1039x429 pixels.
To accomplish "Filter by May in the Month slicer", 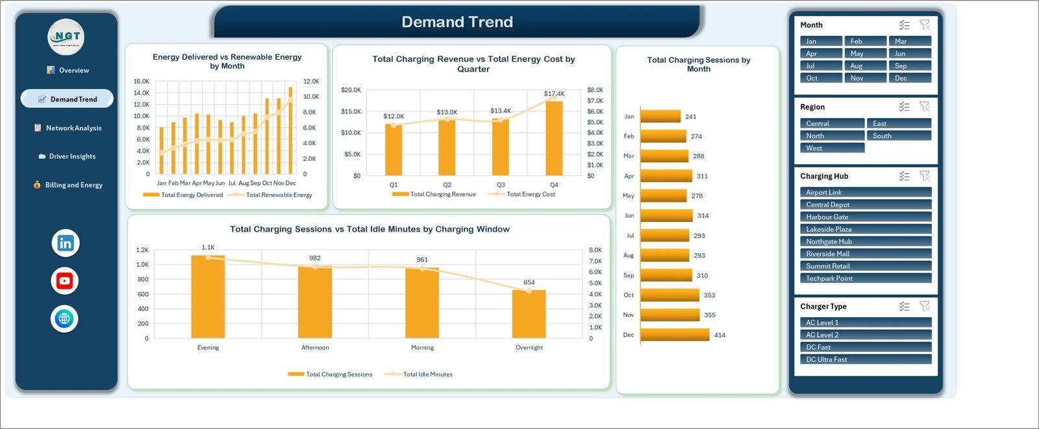I will click(x=866, y=53).
